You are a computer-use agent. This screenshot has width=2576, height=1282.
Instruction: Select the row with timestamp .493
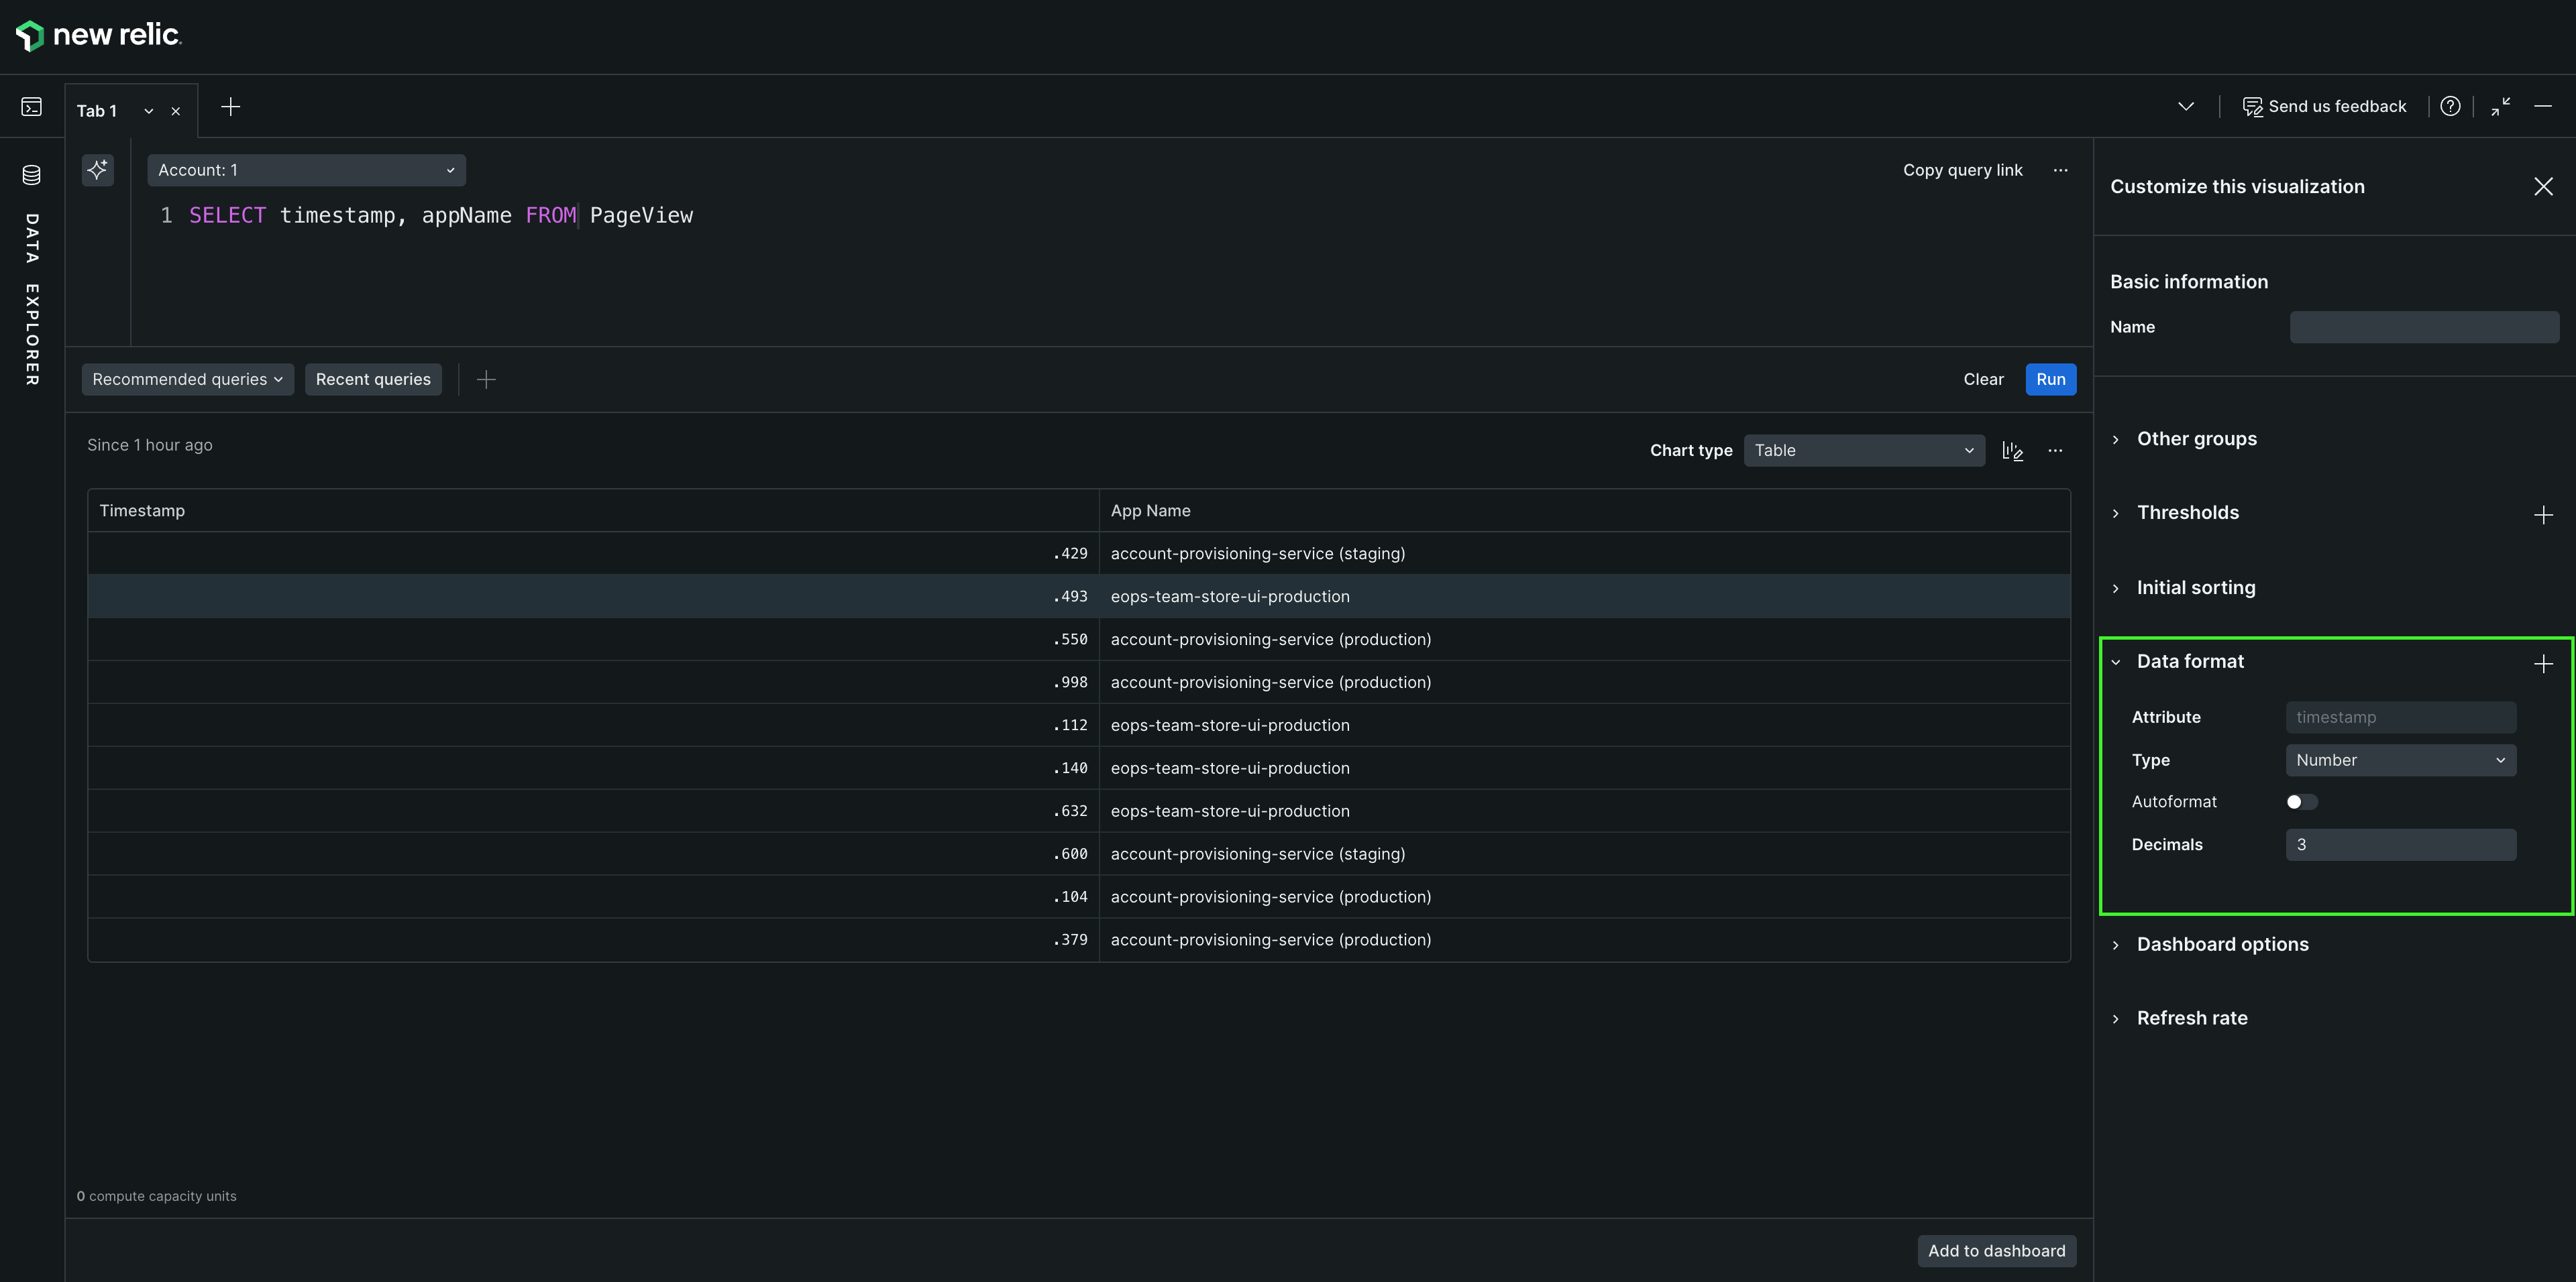[x=1079, y=597]
